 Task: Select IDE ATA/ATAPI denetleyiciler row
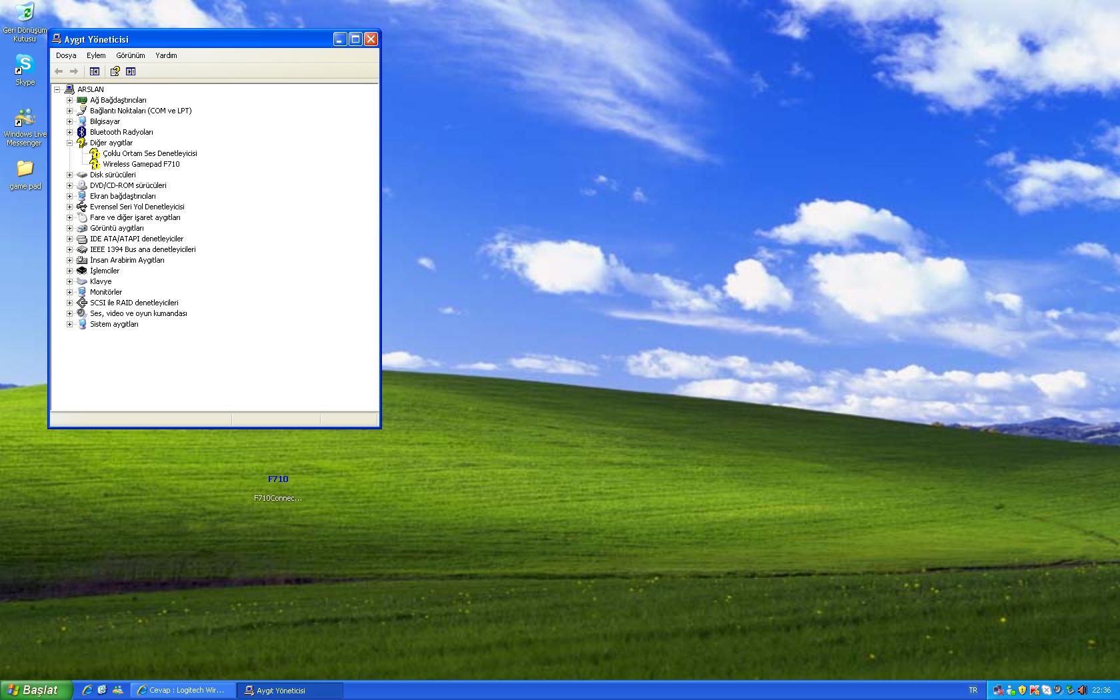click(x=137, y=239)
